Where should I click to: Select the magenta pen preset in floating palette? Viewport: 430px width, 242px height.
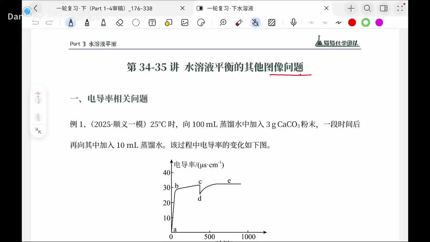[x=38, y=98]
